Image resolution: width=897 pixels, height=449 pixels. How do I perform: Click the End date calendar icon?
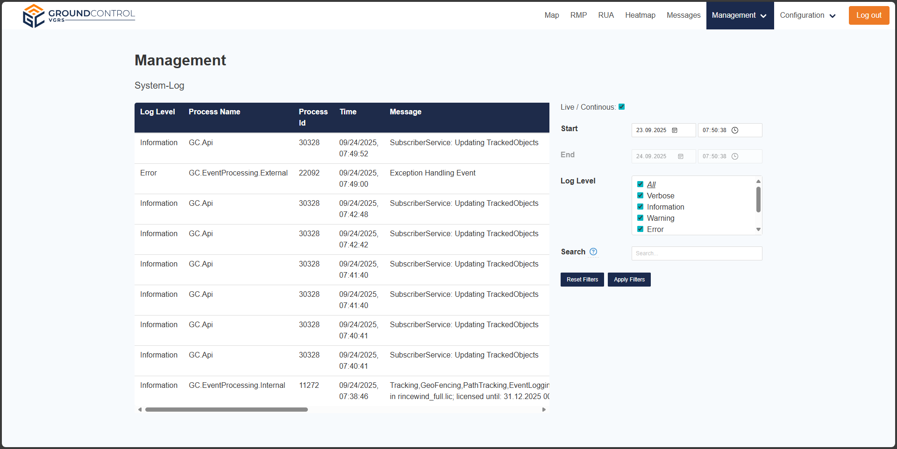click(x=681, y=156)
